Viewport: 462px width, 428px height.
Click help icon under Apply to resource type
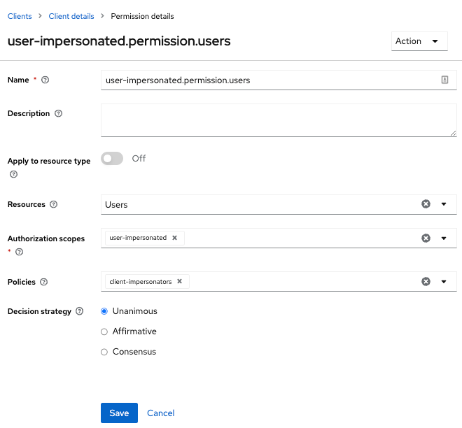(x=13, y=174)
